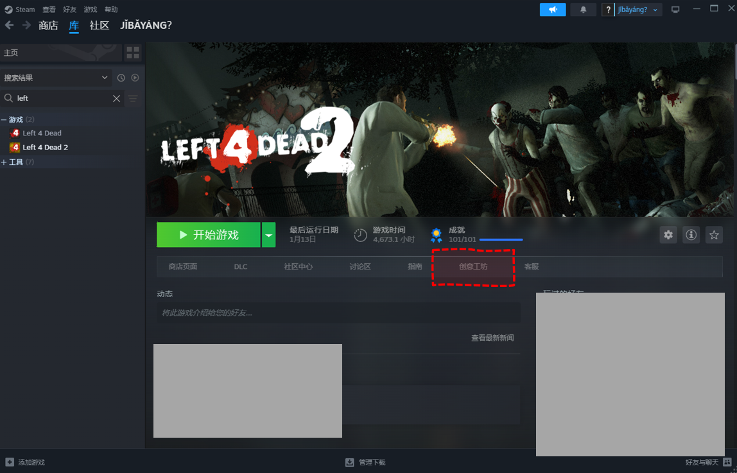This screenshot has height=473, width=737.
Task: Open the 客服 support link
Action: pyautogui.click(x=532, y=266)
